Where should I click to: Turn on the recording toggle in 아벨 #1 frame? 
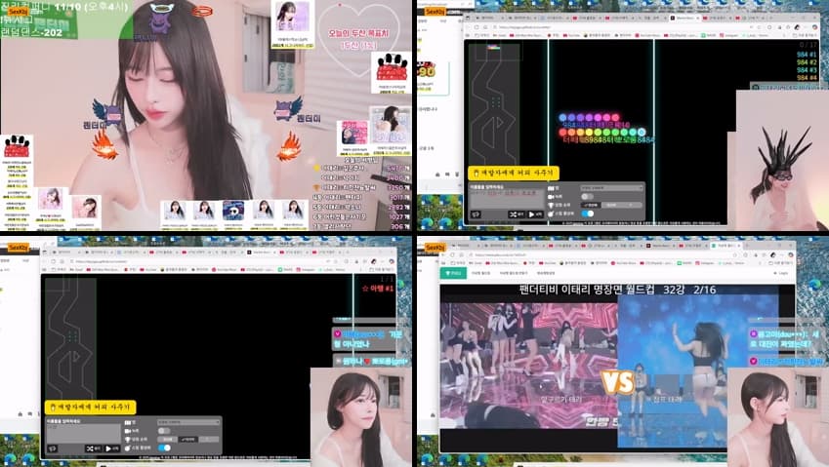click(164, 431)
